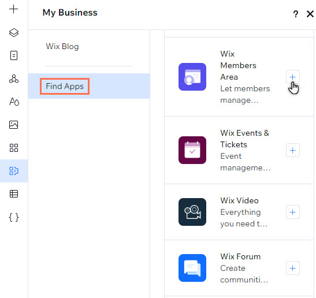Click the My Business panel heading
Image resolution: width=316 pixels, height=298 pixels.
pos(70,13)
